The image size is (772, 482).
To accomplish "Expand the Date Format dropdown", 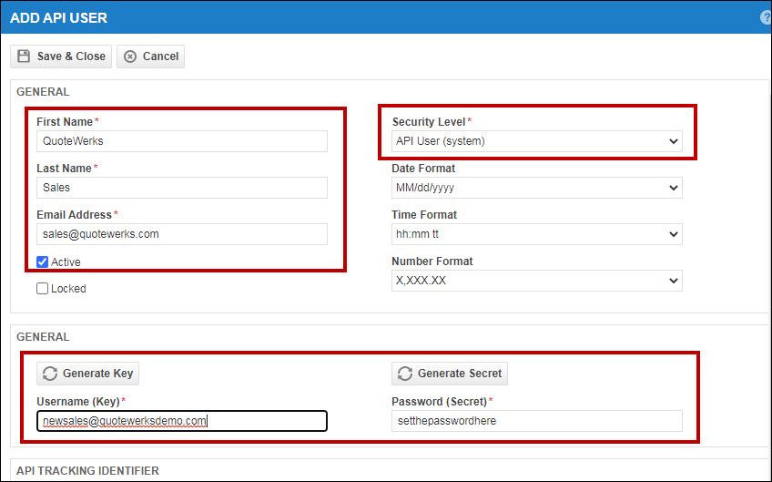I will point(536,188).
